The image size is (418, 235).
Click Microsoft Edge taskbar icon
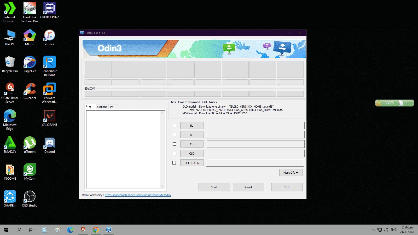tap(70, 230)
